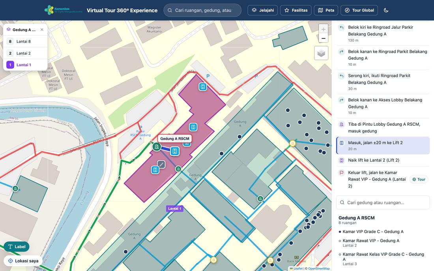The height and width of the screenshot is (271, 434).
Task: Switch to Lantai 2 floor
Action: 25,53
